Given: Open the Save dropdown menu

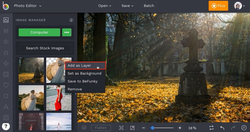Looking at the screenshot, I should click(127, 6).
